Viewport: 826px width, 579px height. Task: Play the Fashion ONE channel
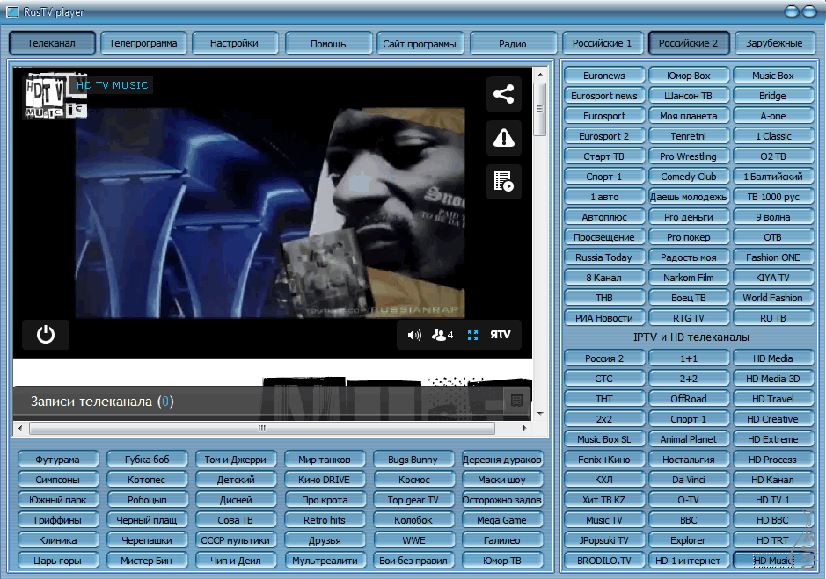pos(773,257)
